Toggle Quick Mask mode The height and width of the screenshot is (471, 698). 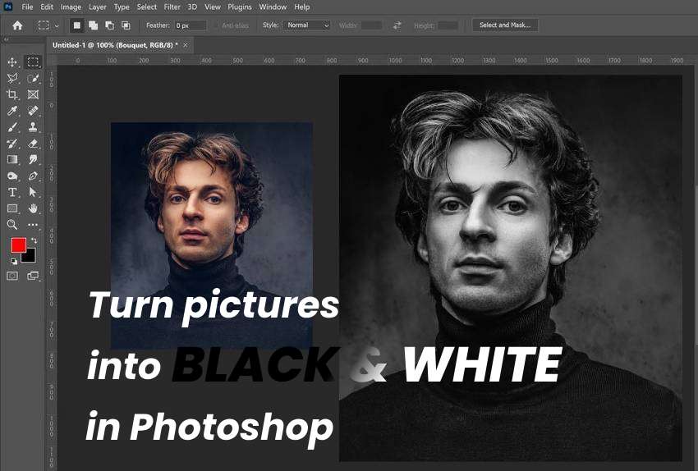12,277
